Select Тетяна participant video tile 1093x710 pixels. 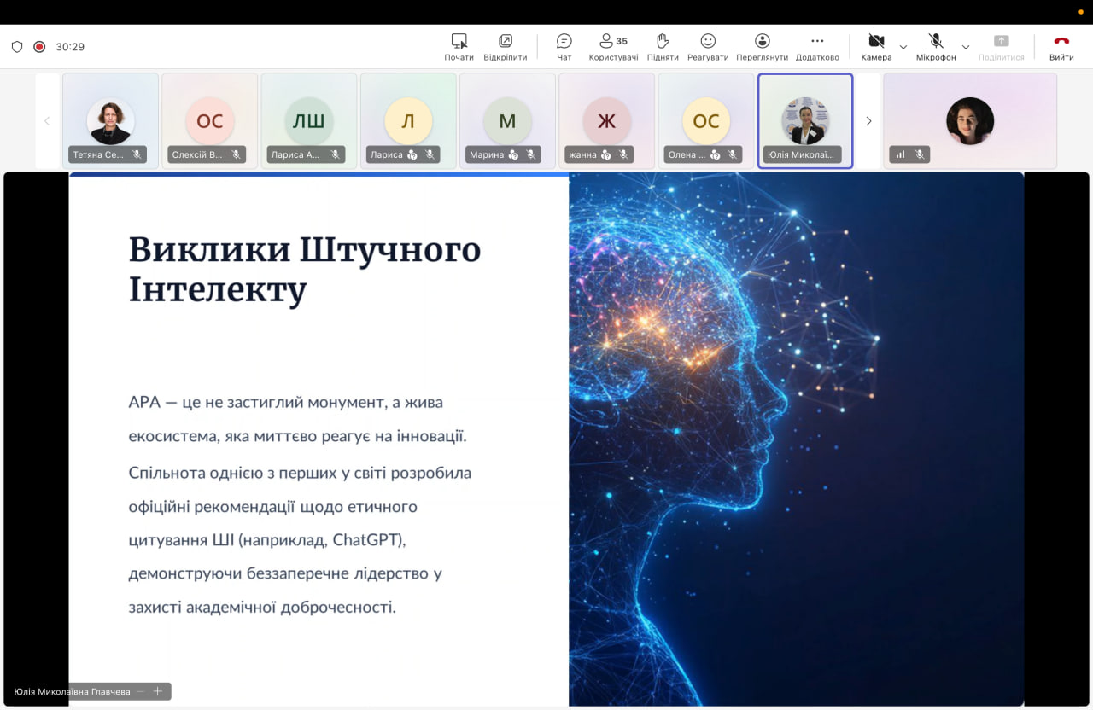click(x=110, y=120)
